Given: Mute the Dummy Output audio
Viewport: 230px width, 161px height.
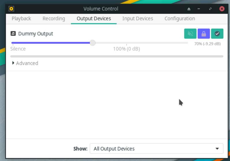Looking at the screenshot, I should 190,34.
